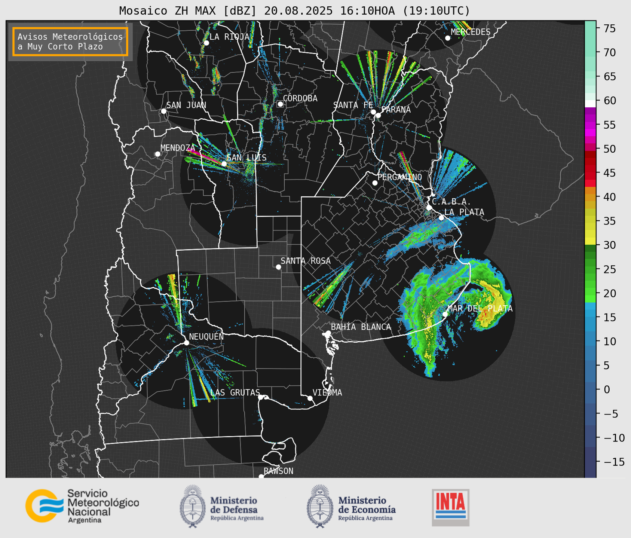
Task: Select the MAR DEL PLATA city marker
Action: 445,314
